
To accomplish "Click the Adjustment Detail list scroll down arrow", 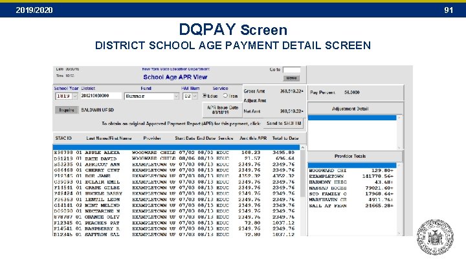I will (x=399, y=147).
